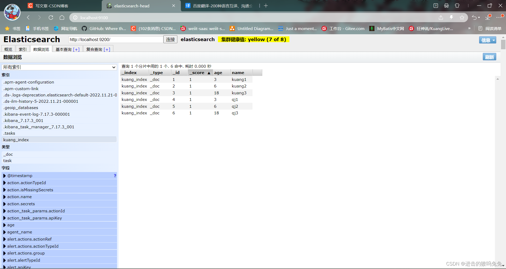Sort results by the name column
The width and height of the screenshot is (506, 269).
tap(241, 73)
